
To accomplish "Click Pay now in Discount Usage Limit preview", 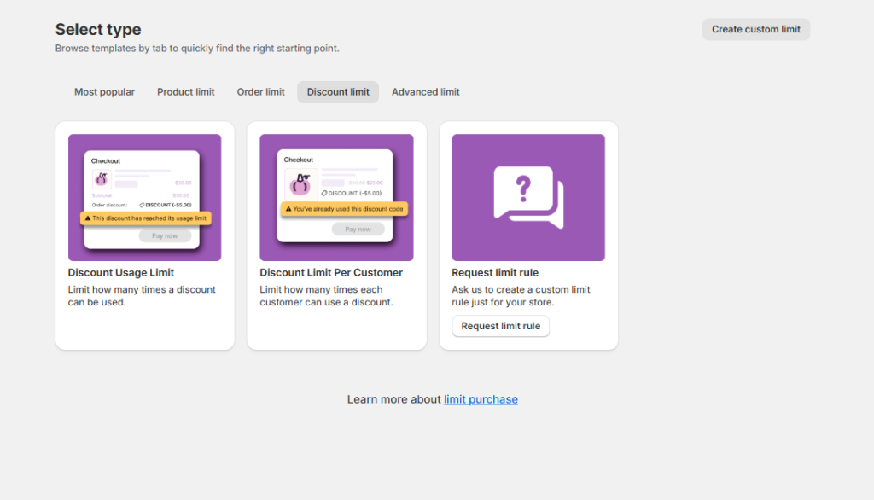I will pyautogui.click(x=165, y=235).
